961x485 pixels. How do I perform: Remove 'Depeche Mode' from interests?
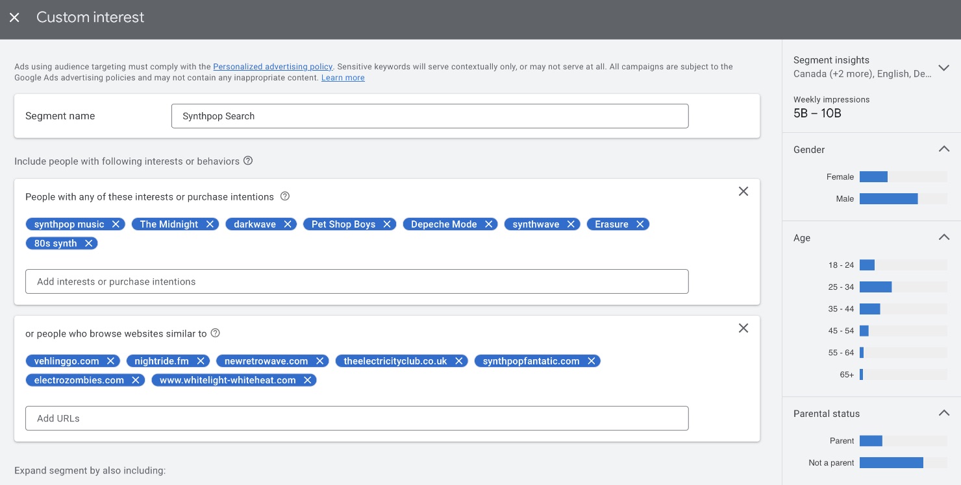coord(489,224)
